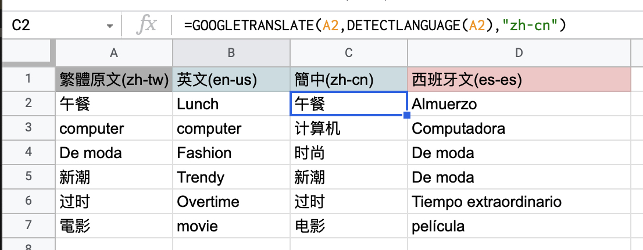Open the name box dropdown arrow
The height and width of the screenshot is (250, 643).
pos(110,26)
